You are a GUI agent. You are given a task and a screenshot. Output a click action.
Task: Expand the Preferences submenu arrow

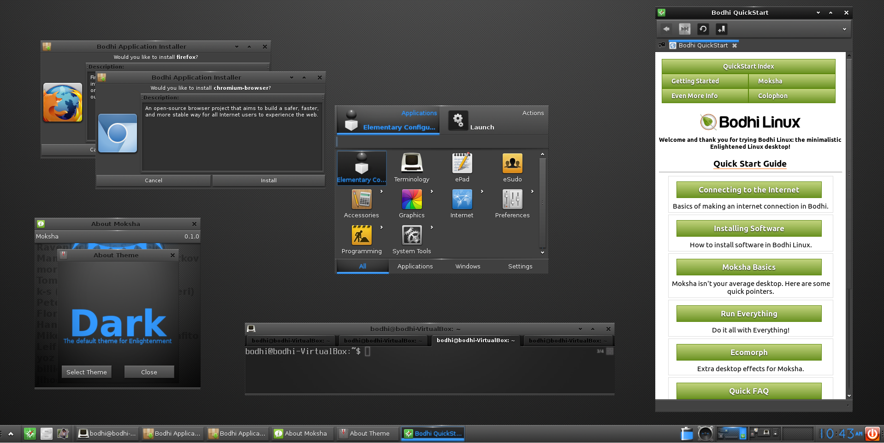coord(532,191)
